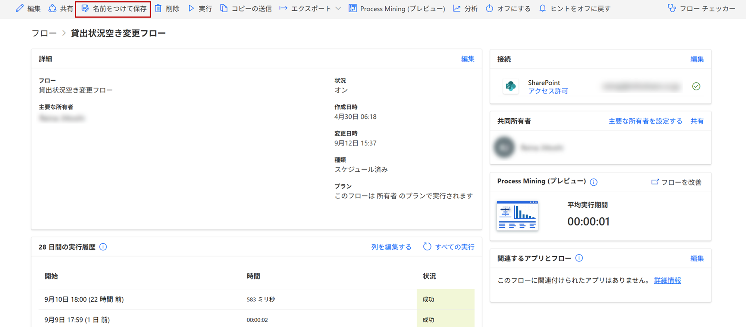Click 主要な所有者を設定する link
746x327 pixels.
pyautogui.click(x=645, y=121)
